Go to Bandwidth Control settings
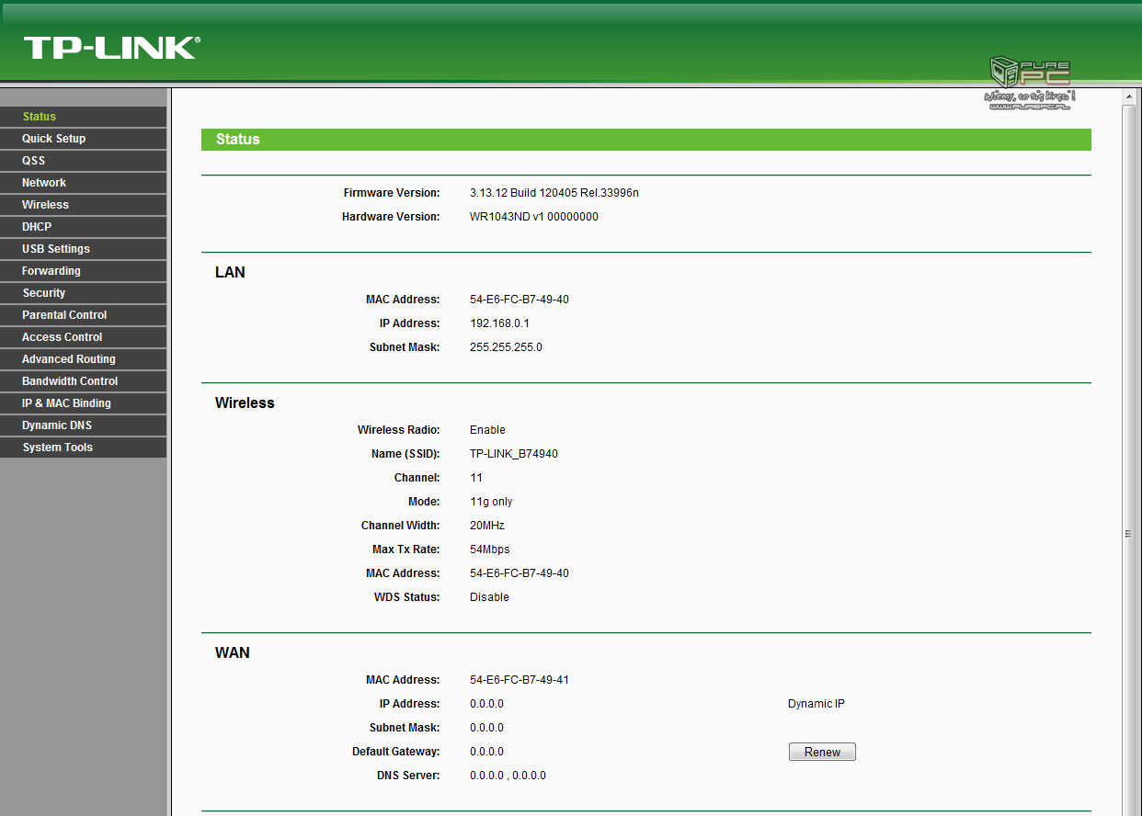 tap(70, 381)
